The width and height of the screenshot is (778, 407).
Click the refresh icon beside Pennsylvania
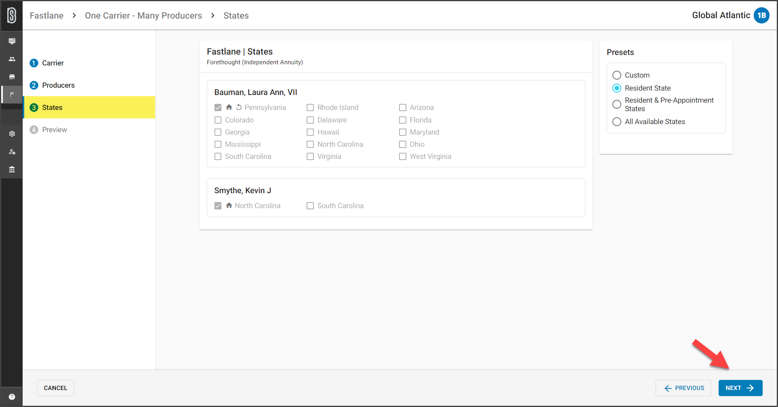tap(239, 107)
